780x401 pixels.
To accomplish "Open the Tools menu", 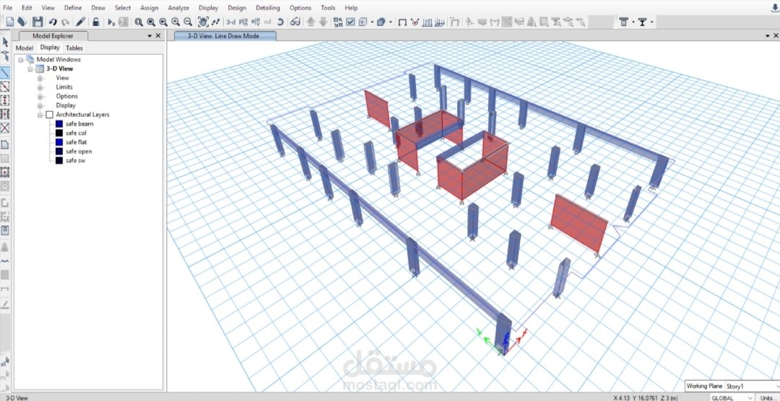I will (x=328, y=8).
